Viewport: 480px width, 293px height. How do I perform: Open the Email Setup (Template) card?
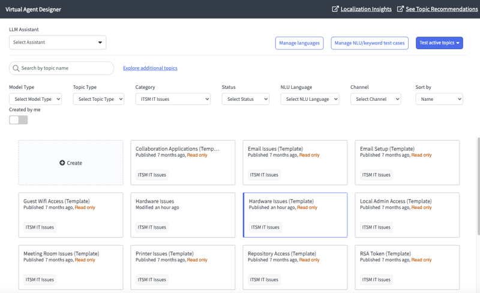[x=407, y=163]
